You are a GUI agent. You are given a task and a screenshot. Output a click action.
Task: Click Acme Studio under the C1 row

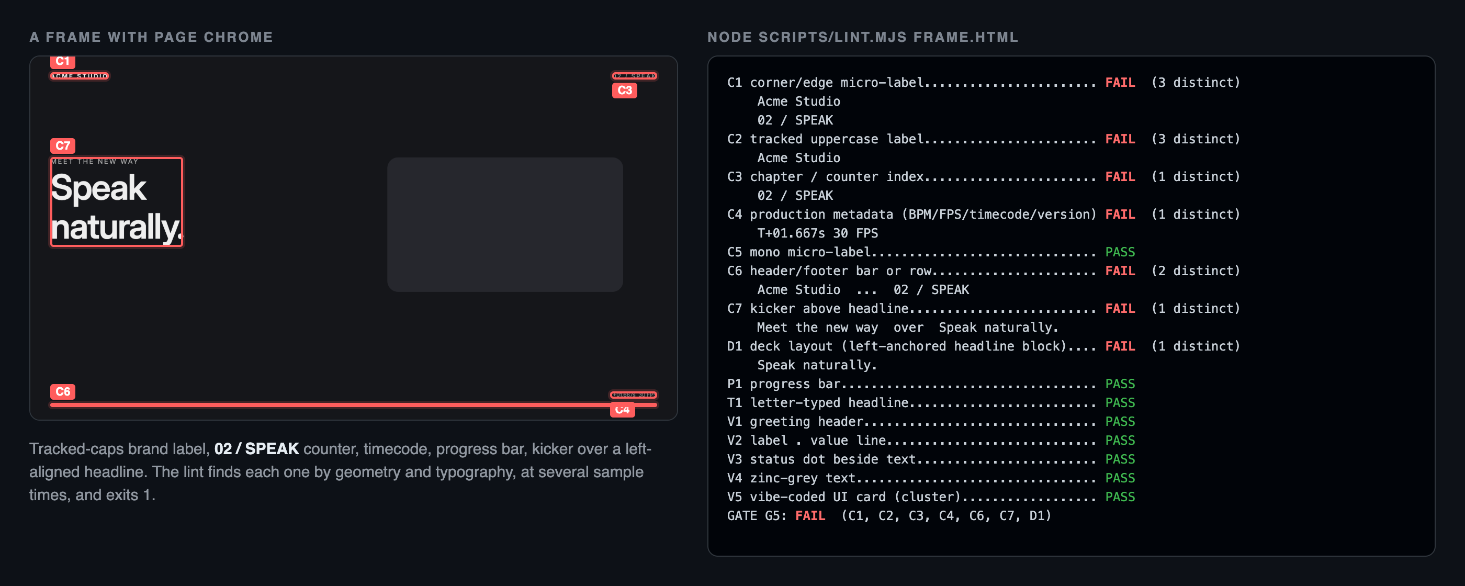tap(798, 102)
